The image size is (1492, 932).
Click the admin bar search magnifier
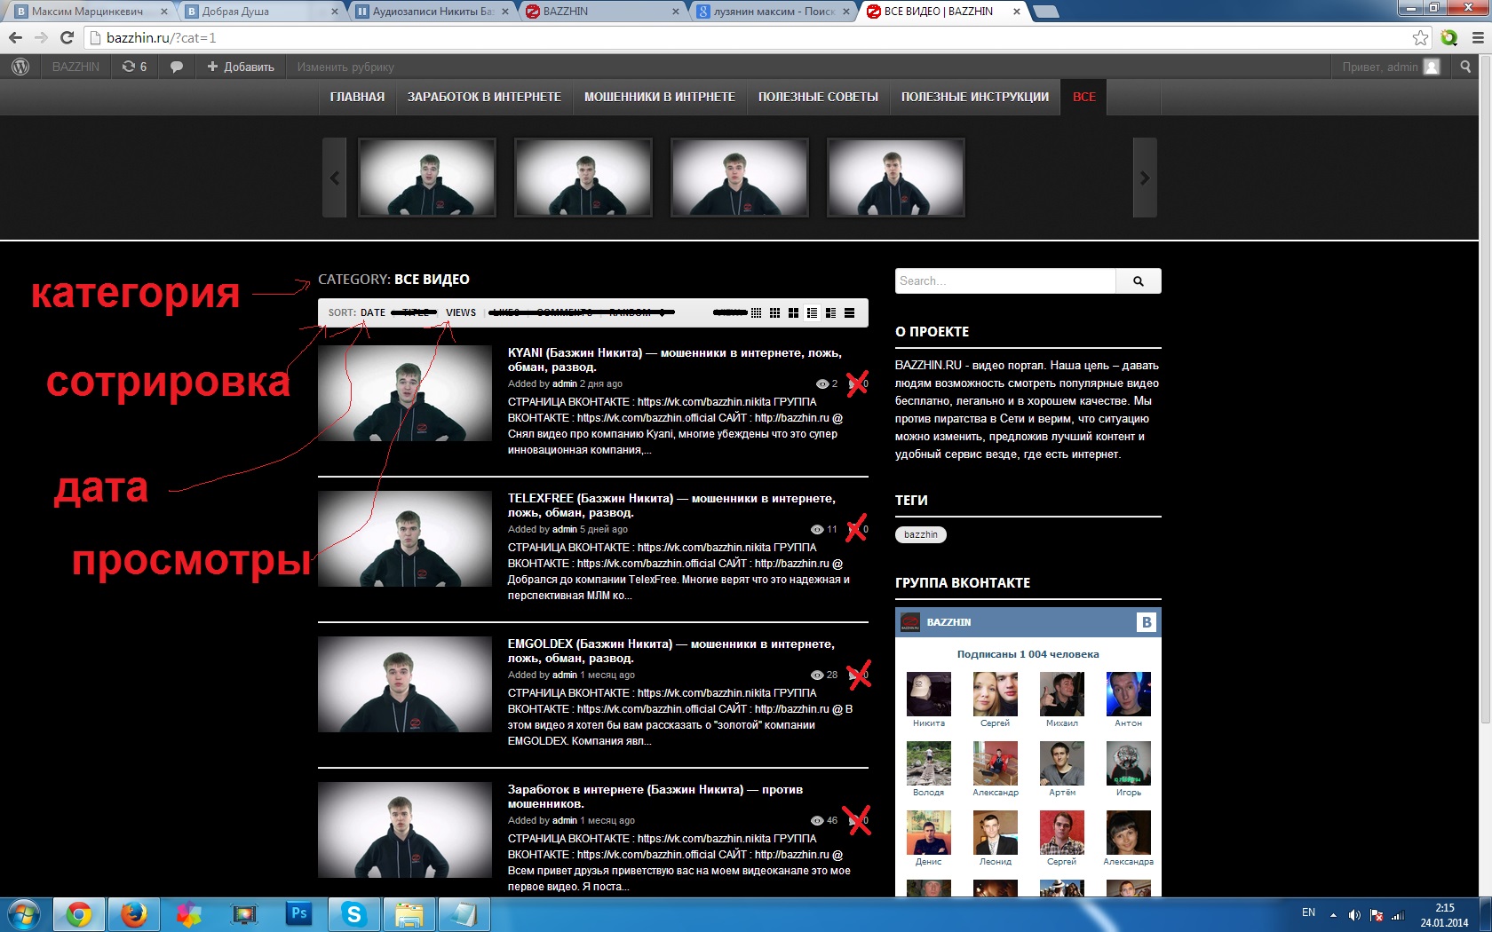pyautogui.click(x=1465, y=67)
